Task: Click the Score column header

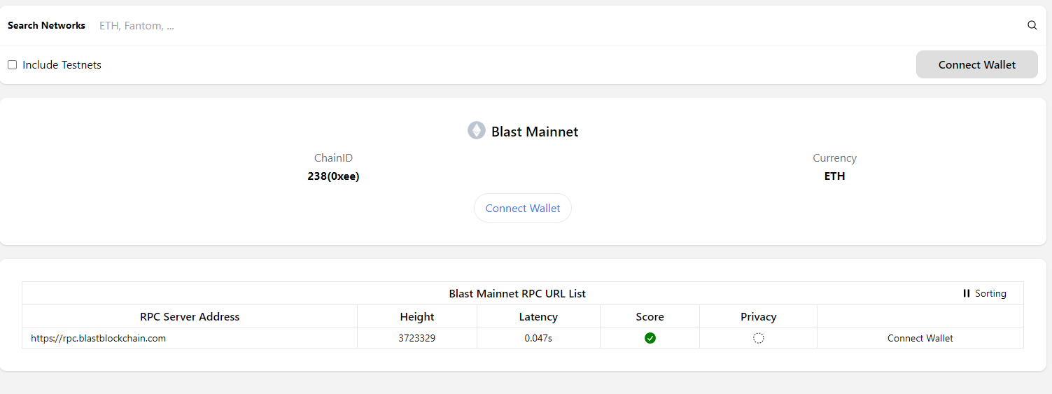Action: [650, 316]
